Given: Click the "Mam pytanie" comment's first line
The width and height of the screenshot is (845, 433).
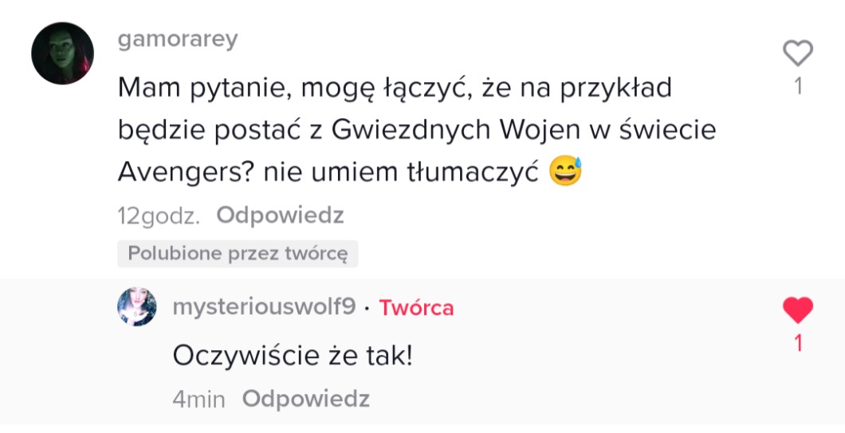Looking at the screenshot, I should tap(395, 87).
